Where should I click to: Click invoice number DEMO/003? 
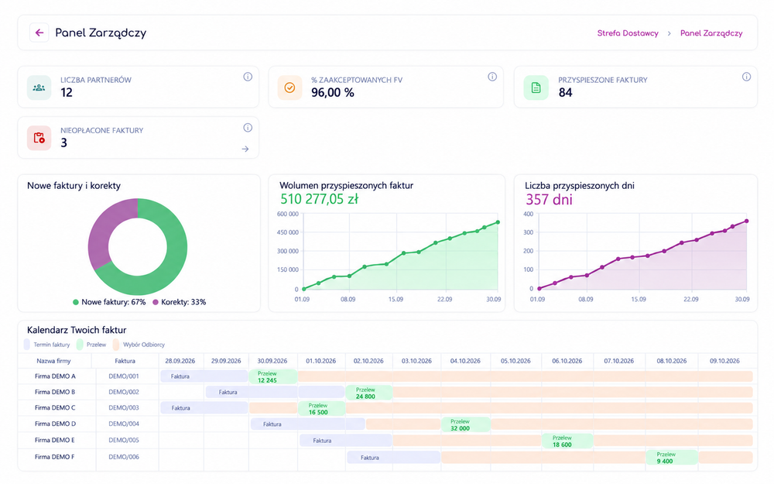click(x=124, y=407)
